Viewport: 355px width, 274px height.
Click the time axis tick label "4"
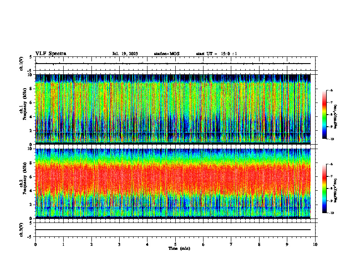pyautogui.click(x=147, y=244)
